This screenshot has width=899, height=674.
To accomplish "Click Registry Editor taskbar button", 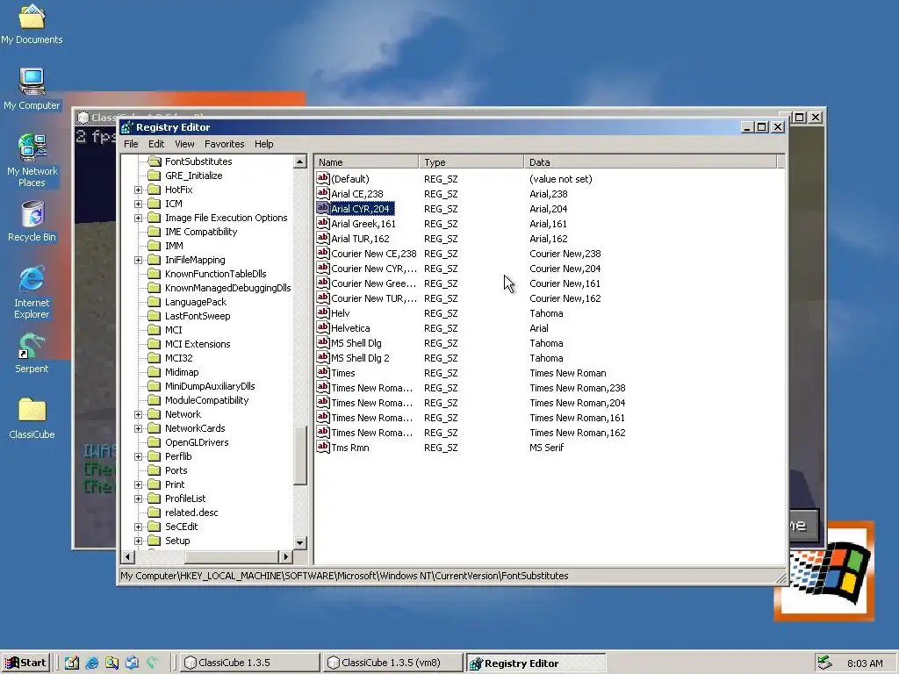I will [x=536, y=663].
